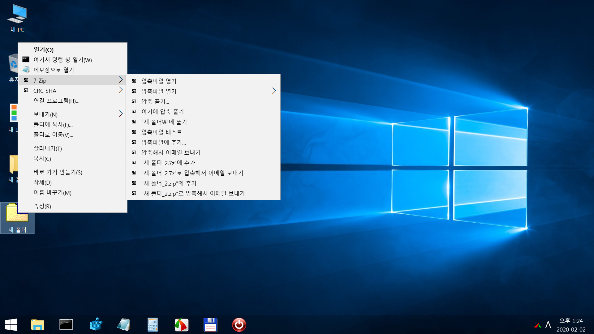Expand the arrow on second 압축파일 열기 entry
594x334 pixels.
pos(274,91)
